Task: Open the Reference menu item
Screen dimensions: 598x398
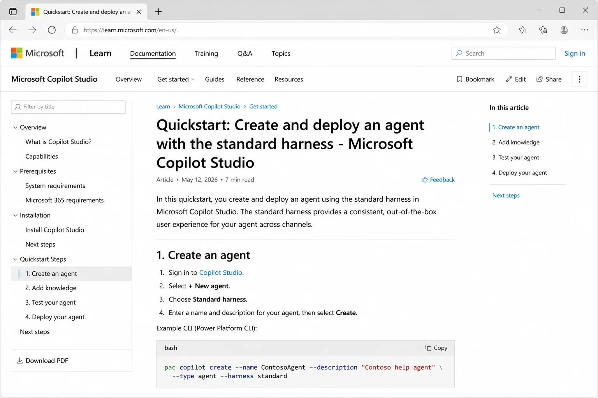Action: (x=250, y=79)
